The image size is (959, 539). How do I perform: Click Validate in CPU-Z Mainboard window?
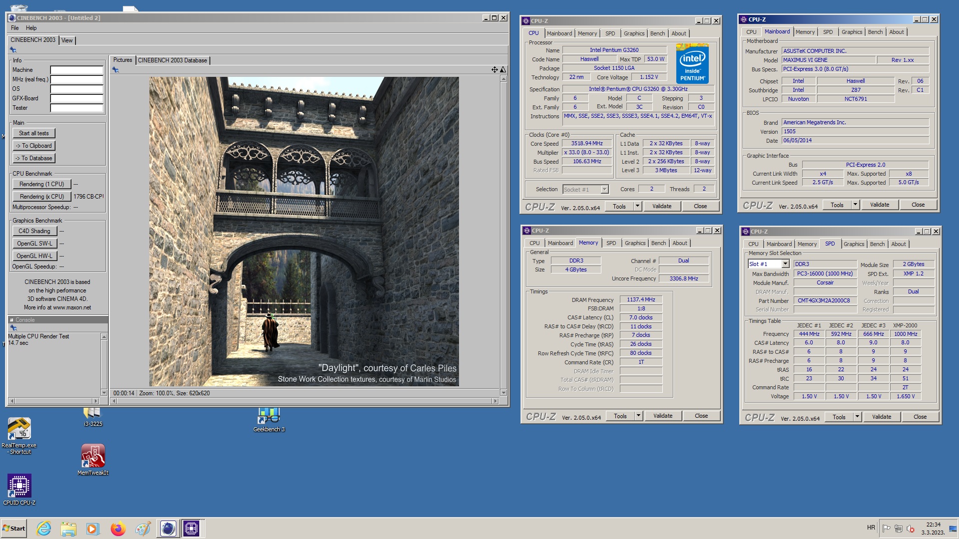point(880,205)
